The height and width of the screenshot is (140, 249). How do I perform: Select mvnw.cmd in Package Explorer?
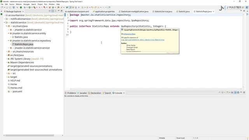(x=16, y=88)
